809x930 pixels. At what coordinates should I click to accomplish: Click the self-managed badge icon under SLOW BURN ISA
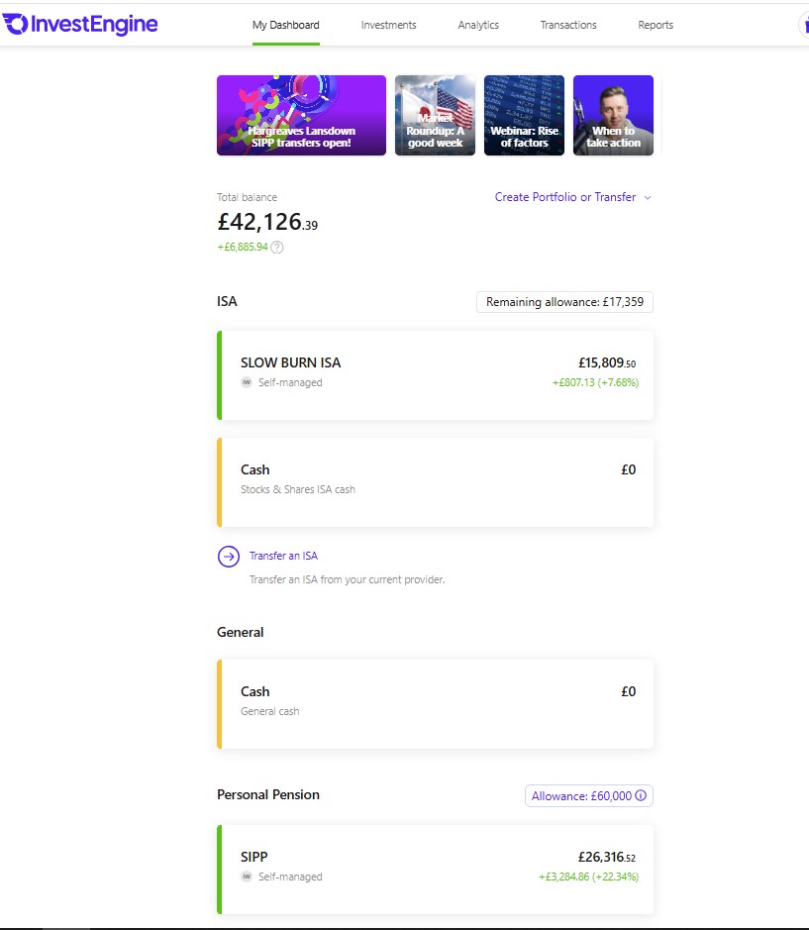[x=247, y=382]
